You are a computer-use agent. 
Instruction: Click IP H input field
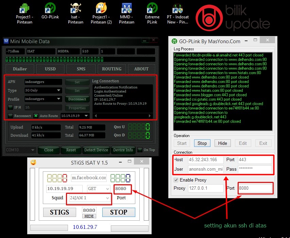43,107
